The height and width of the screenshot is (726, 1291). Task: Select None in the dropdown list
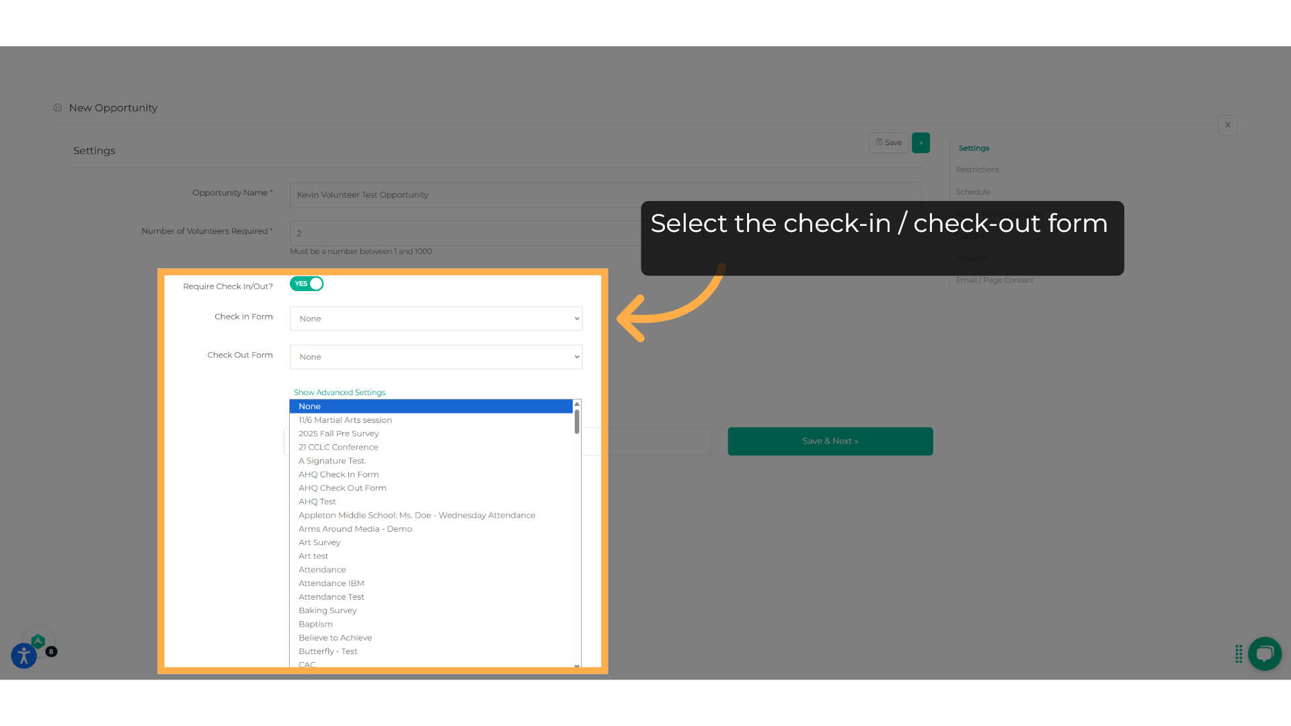[431, 407]
